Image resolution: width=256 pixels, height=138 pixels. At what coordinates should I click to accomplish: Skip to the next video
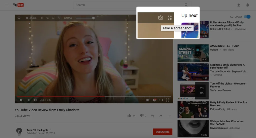pyautogui.click(x=29, y=100)
